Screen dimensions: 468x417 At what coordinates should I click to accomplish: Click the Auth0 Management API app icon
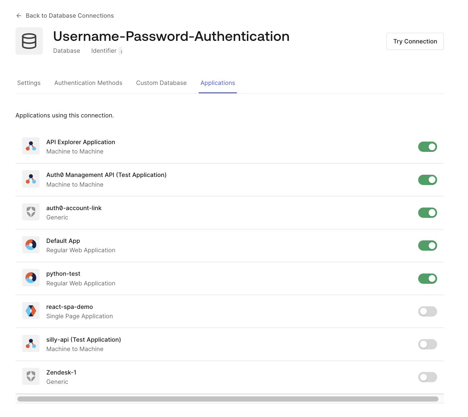[31, 179]
